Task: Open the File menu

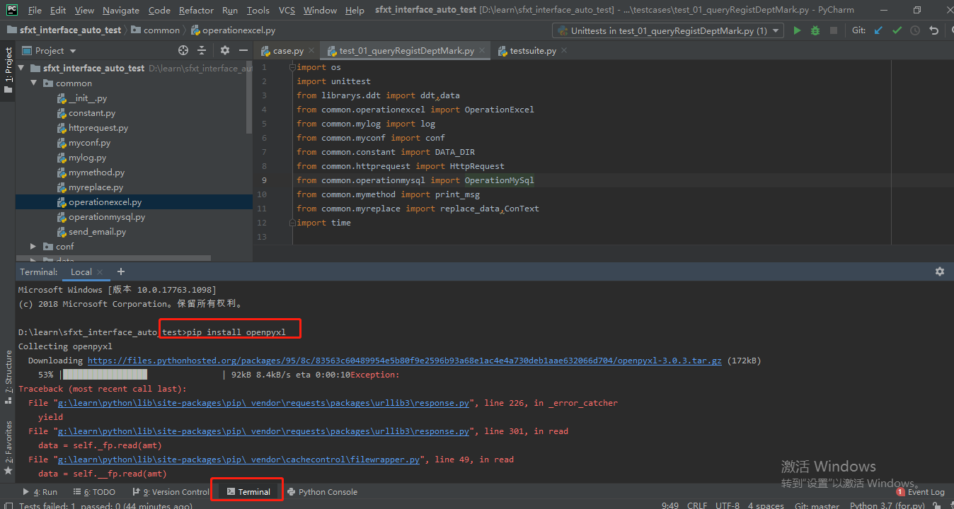Action: point(35,10)
